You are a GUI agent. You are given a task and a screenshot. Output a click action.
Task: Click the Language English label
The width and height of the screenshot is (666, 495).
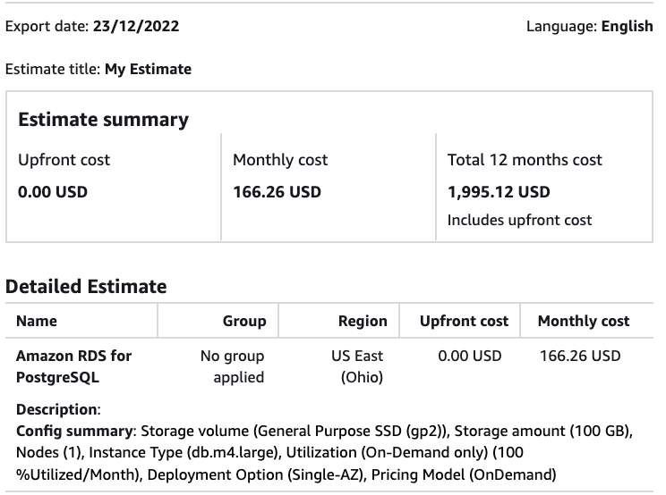627,27
